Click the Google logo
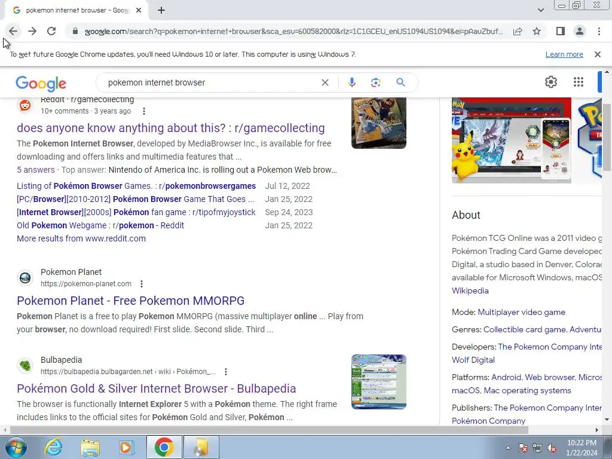612x459 pixels. 41,83
